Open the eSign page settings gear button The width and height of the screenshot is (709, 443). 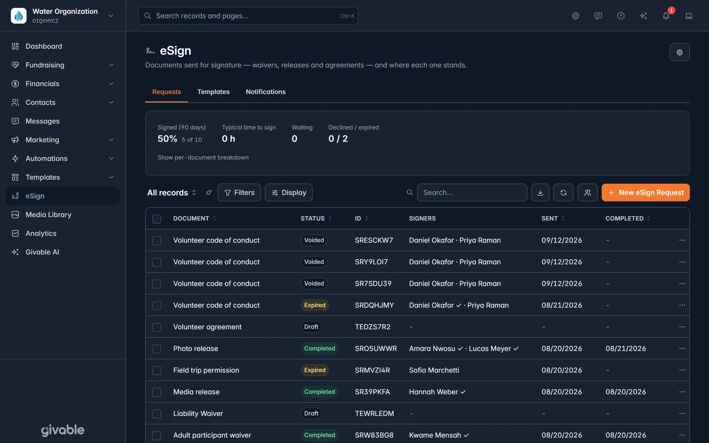pyautogui.click(x=679, y=52)
